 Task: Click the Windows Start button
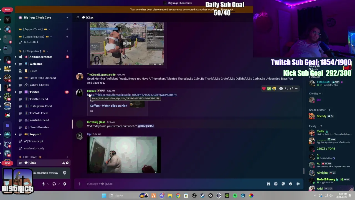pyautogui.click(x=104, y=196)
